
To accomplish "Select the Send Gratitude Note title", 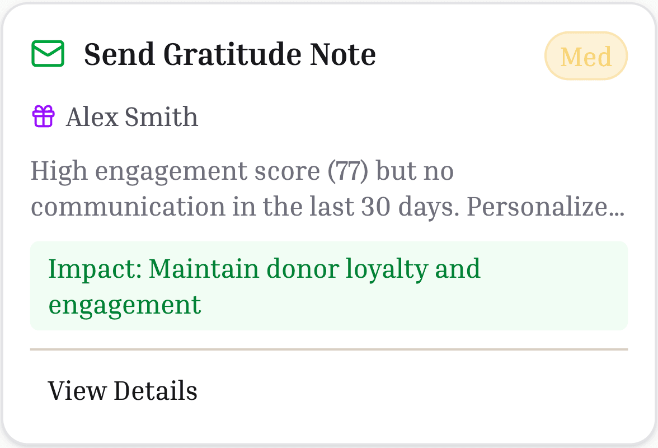I will [231, 54].
